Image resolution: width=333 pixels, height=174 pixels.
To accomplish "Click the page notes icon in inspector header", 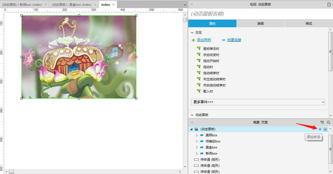I will pos(329,4).
